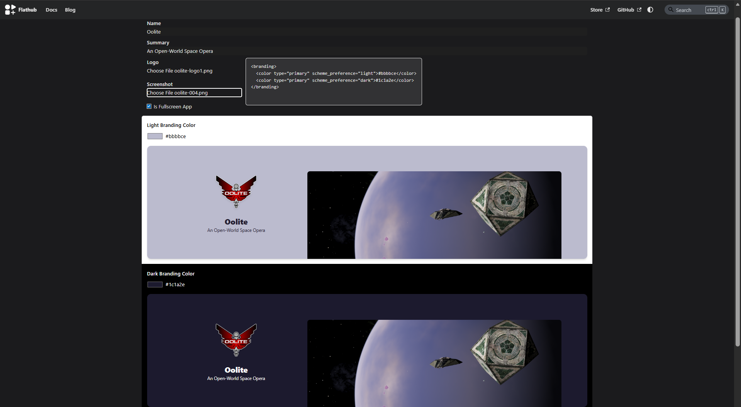741x407 pixels.
Task: Open the light branding color swatch
Action: 155,136
